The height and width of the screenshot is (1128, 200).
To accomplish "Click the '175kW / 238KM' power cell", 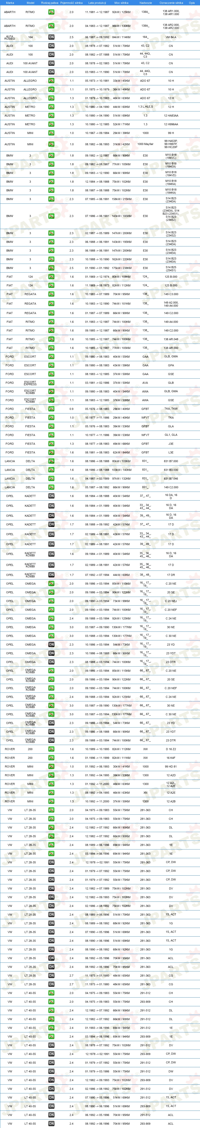I will [x=121, y=268].
